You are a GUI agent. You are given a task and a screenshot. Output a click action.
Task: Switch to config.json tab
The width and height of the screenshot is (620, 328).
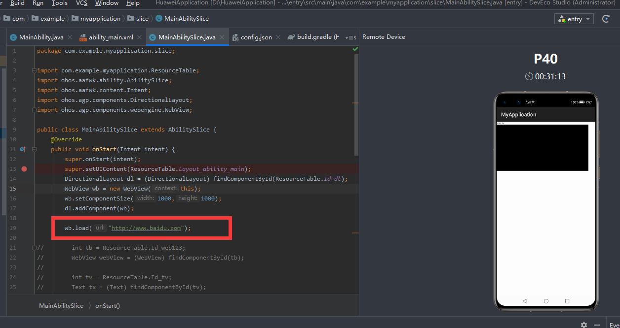point(256,37)
